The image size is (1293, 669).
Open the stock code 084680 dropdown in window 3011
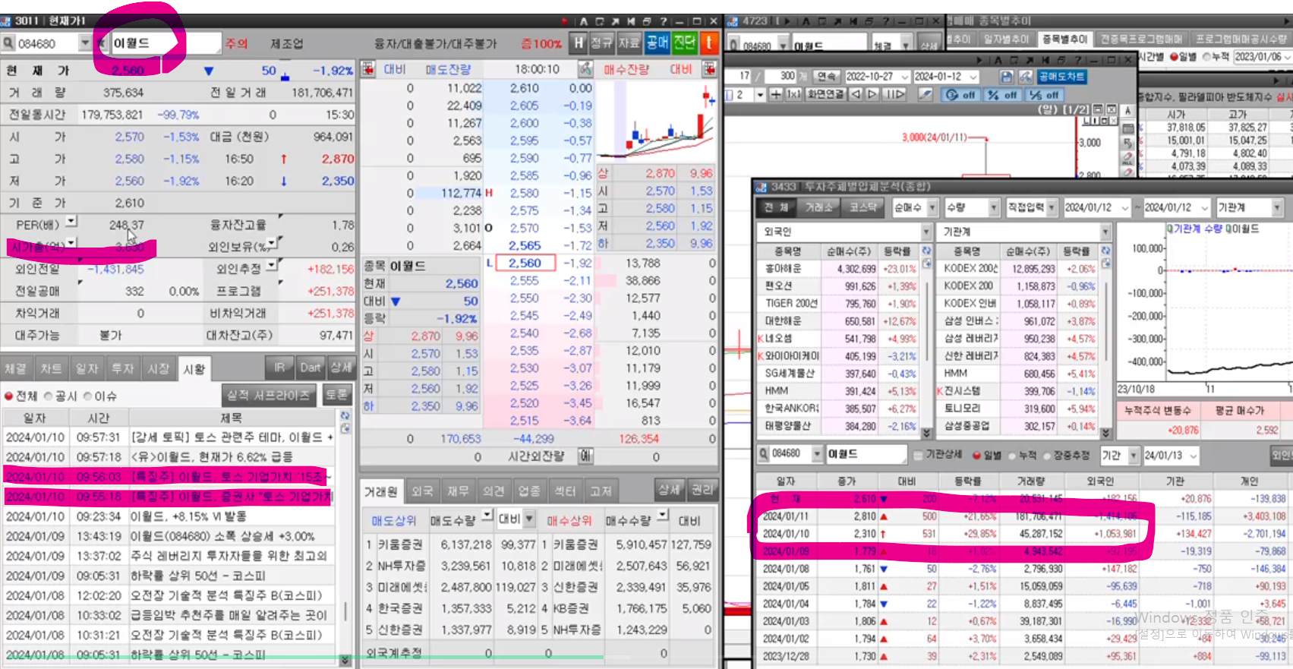[x=84, y=43]
